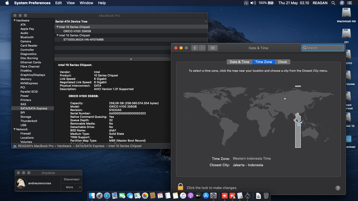This screenshot has width=358, height=201.
Task: Select Graphics/Displays in the sidebar
Action: click(x=33, y=75)
